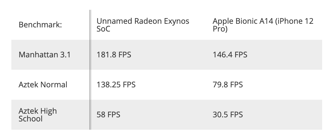Click the word SoC in the header
334x139 pixels.
103,29
